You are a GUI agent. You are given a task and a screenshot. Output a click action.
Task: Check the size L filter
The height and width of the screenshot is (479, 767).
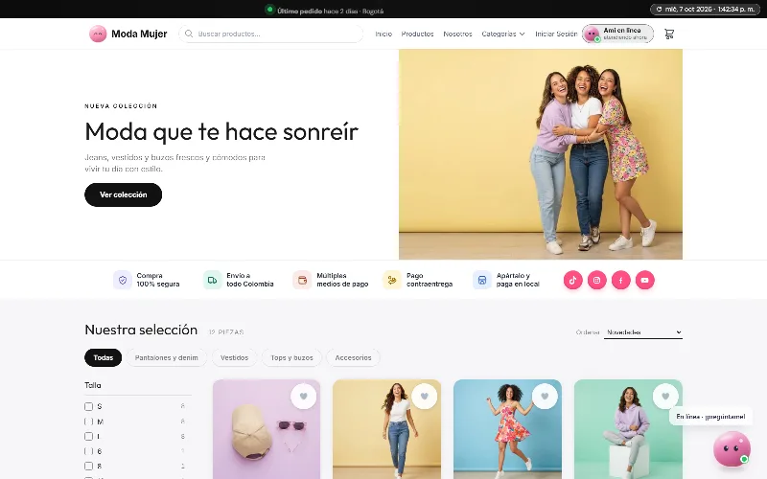tap(88, 437)
